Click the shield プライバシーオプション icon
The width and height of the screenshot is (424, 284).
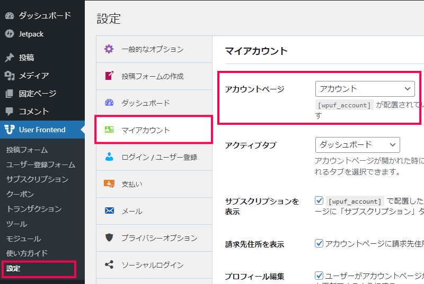[x=109, y=237]
